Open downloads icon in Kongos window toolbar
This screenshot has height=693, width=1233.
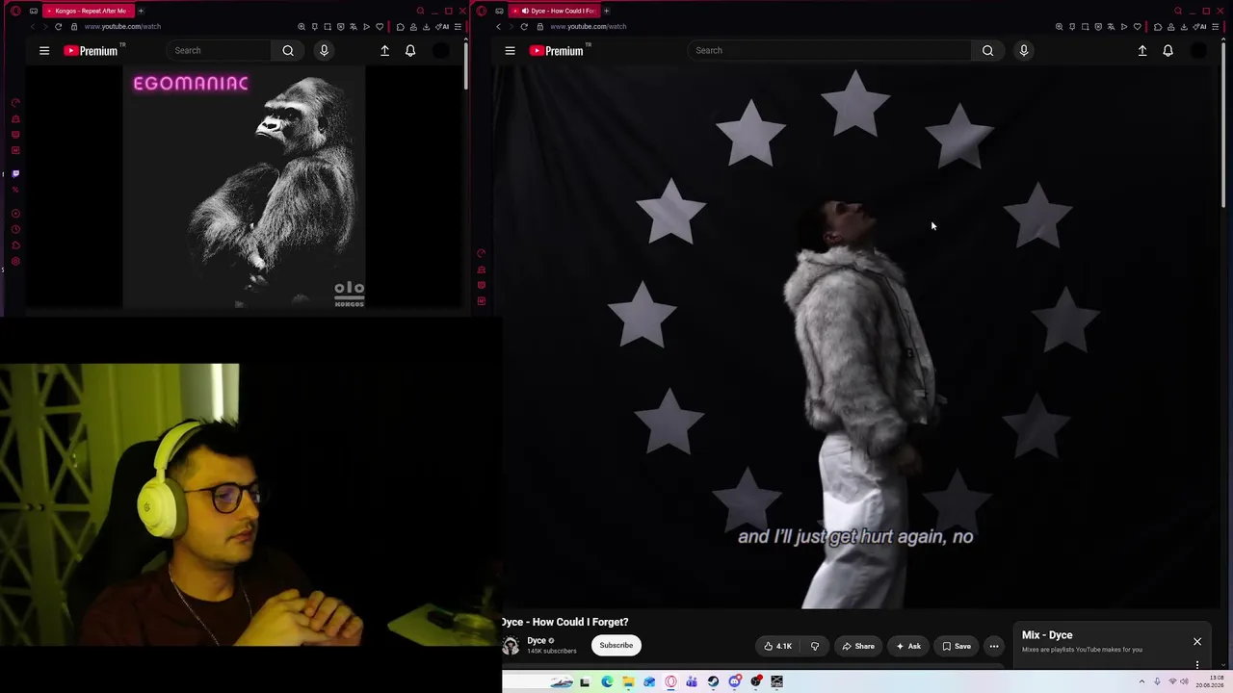pyautogui.click(x=426, y=26)
